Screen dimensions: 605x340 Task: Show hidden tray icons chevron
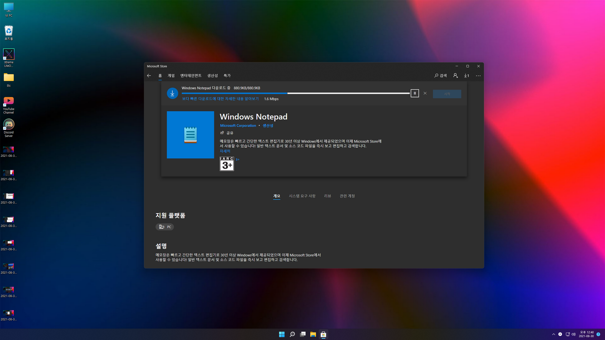click(553, 334)
